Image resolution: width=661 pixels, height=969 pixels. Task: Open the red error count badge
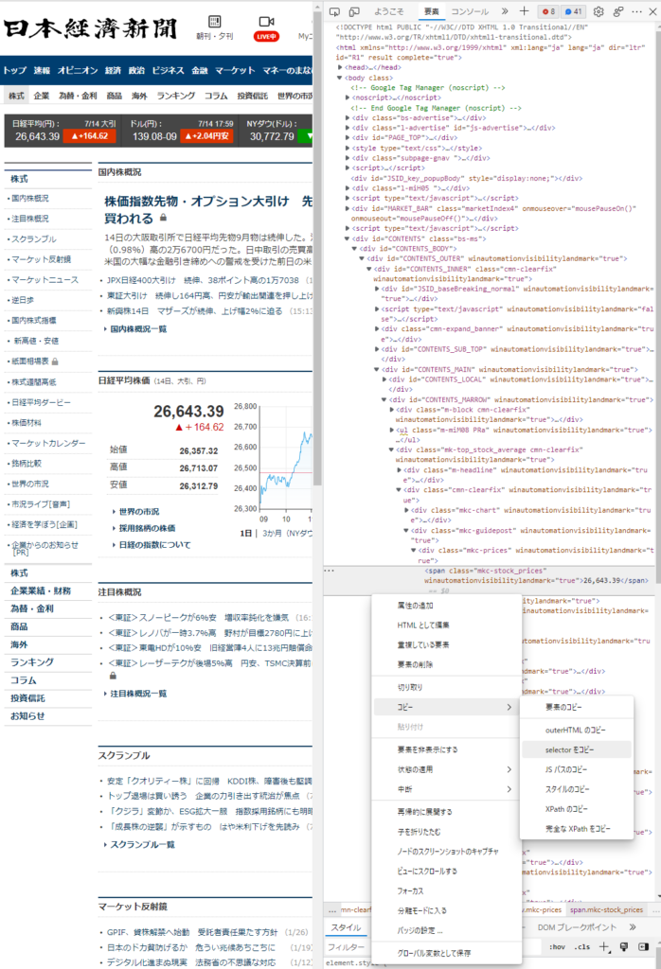[548, 11]
